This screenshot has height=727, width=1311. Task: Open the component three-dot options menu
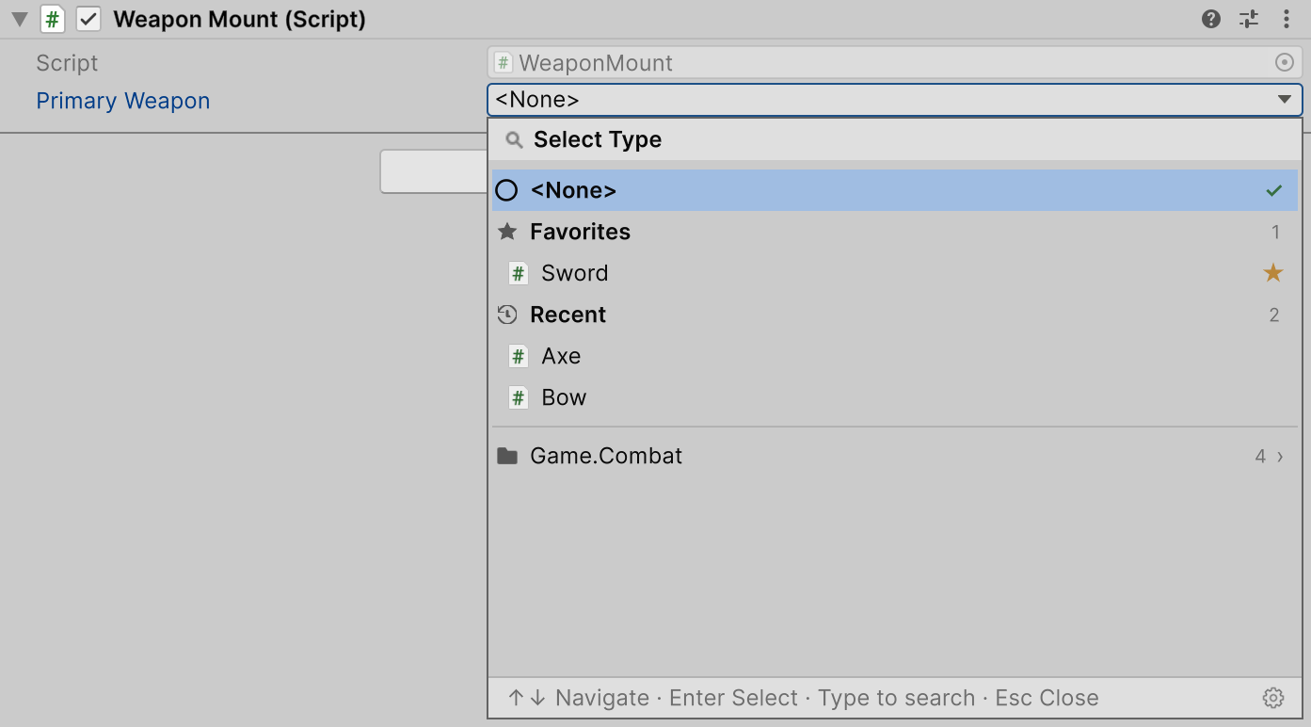[x=1287, y=19]
